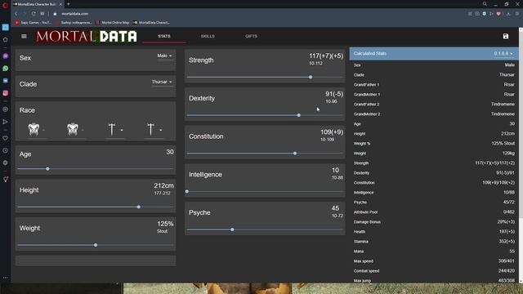Select the second Tindremene race icon

pos(150,129)
